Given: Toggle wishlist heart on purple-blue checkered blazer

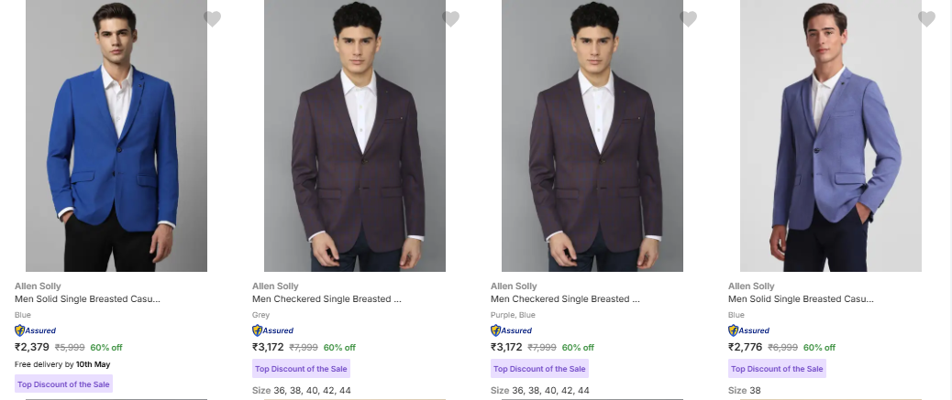Looking at the screenshot, I should click(x=689, y=19).
